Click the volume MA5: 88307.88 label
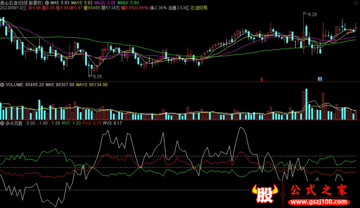The image size is (360, 208). 60,85
